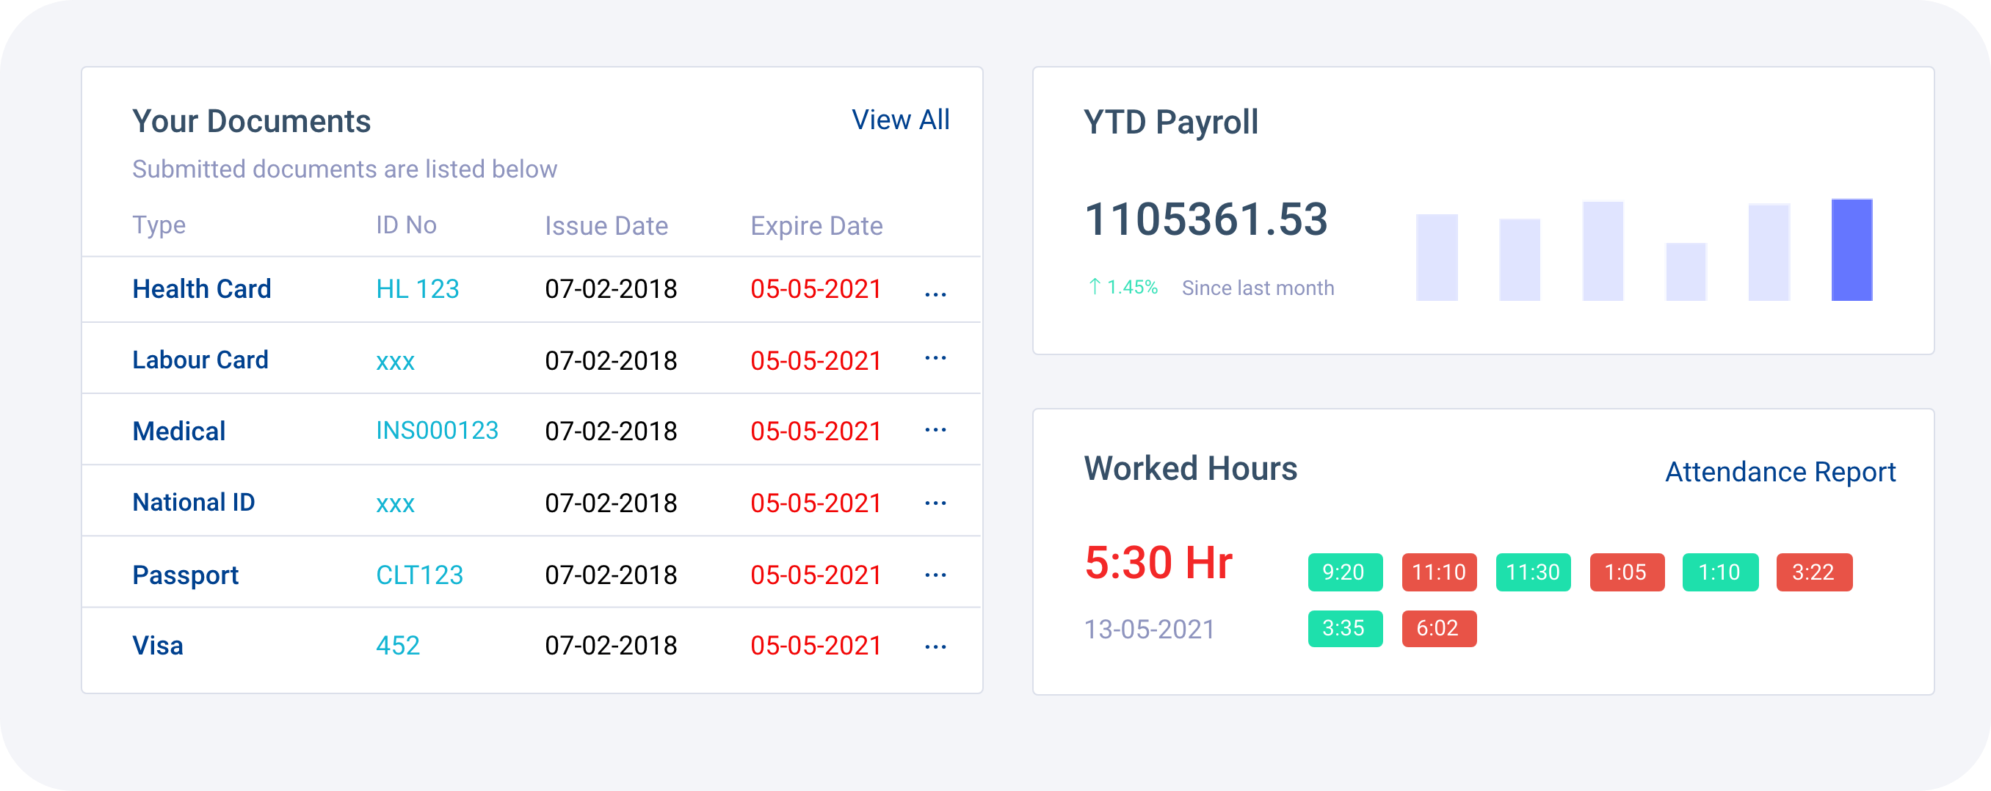Viewport: 1991px width, 791px height.
Task: Select the 1:05 red time badge
Action: (1627, 572)
